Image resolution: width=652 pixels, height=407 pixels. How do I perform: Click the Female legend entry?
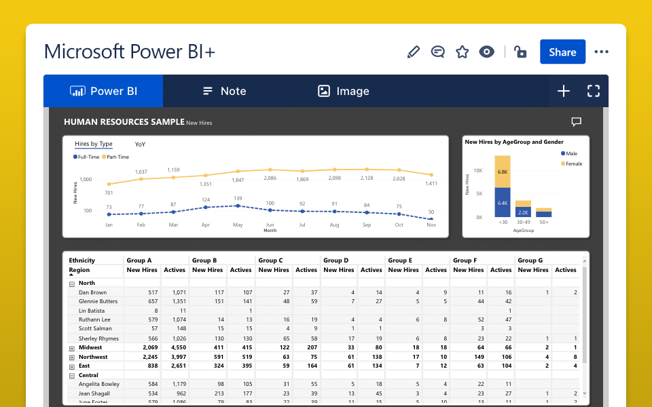pyautogui.click(x=572, y=163)
